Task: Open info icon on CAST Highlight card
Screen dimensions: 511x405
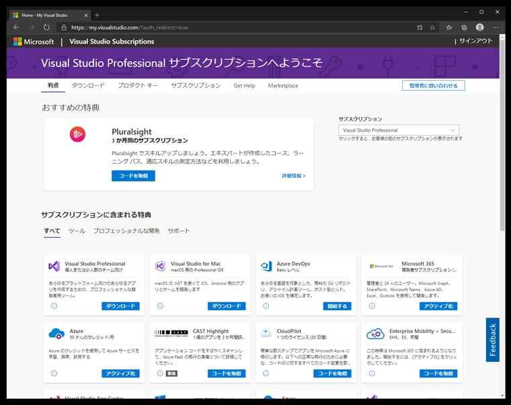Action: coord(160,373)
